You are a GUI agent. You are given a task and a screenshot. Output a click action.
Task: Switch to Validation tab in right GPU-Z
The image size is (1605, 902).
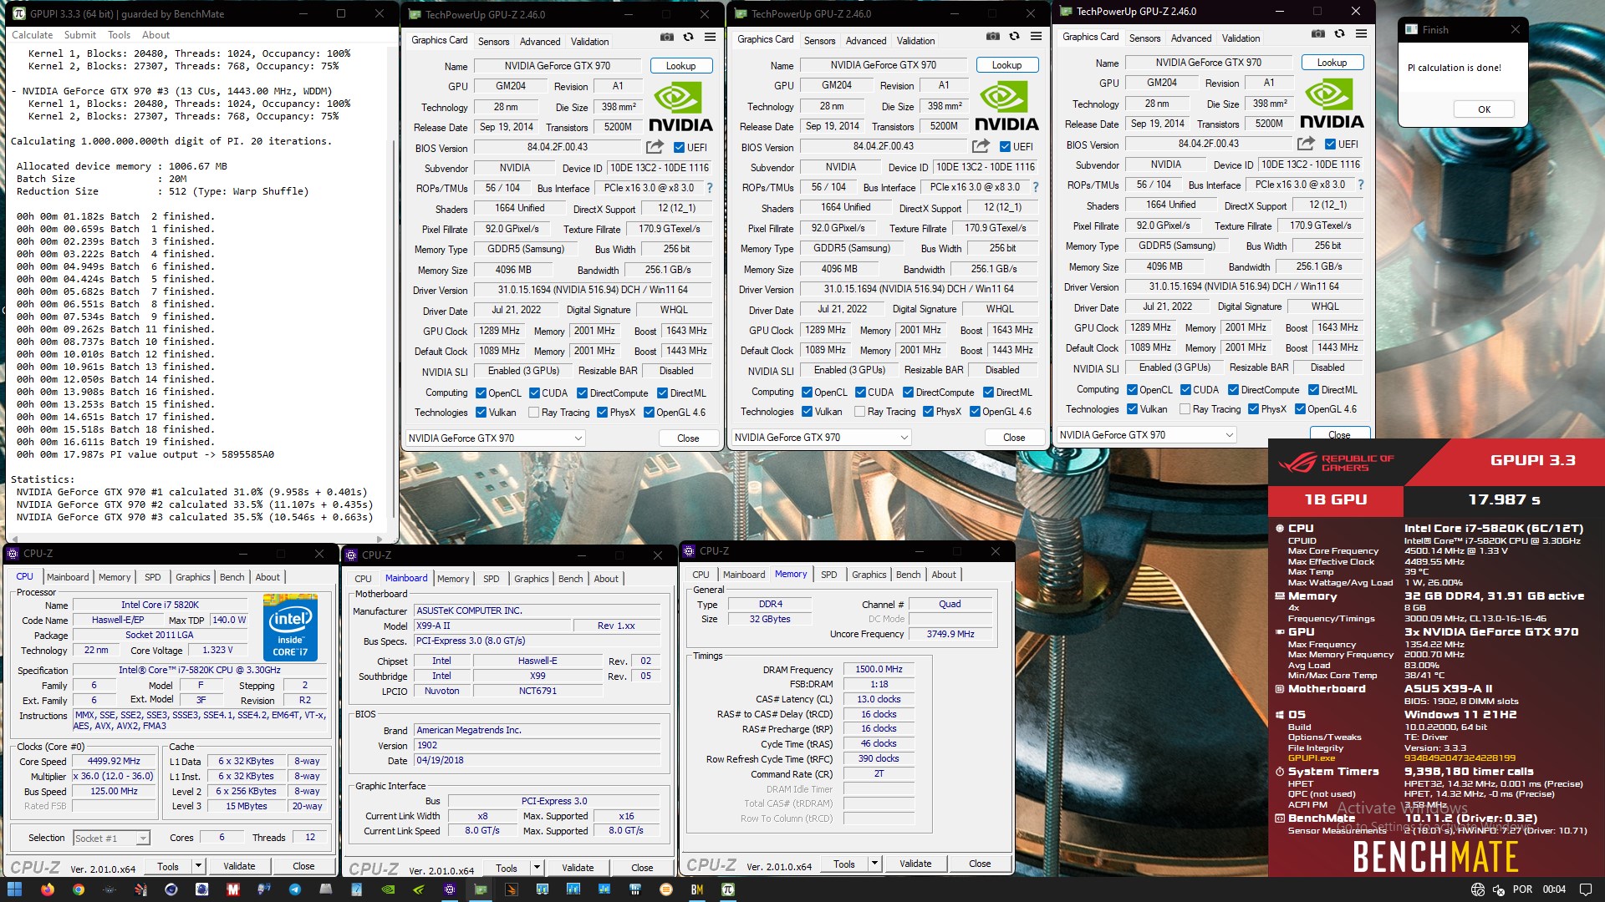(1241, 38)
